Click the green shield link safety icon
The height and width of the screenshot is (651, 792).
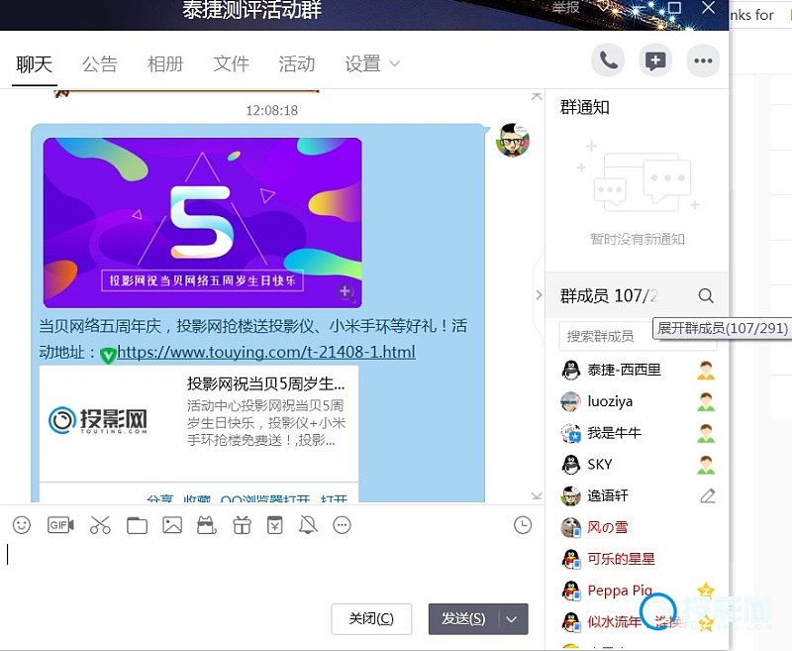point(108,355)
